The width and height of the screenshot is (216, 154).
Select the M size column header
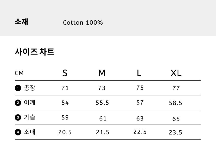[102, 73]
